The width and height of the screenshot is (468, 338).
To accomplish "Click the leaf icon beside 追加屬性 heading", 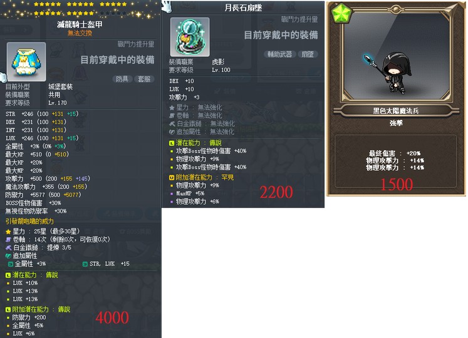I will coord(8,255).
